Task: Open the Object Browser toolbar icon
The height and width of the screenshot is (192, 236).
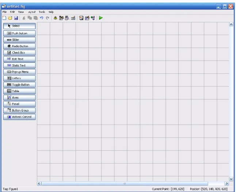Action: tap(93, 18)
